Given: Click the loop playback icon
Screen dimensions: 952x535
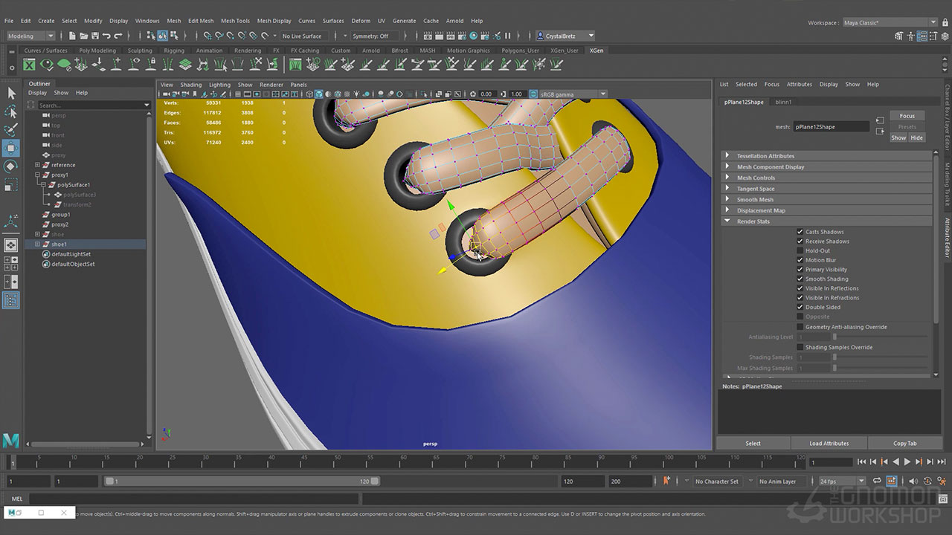Looking at the screenshot, I should tap(878, 481).
